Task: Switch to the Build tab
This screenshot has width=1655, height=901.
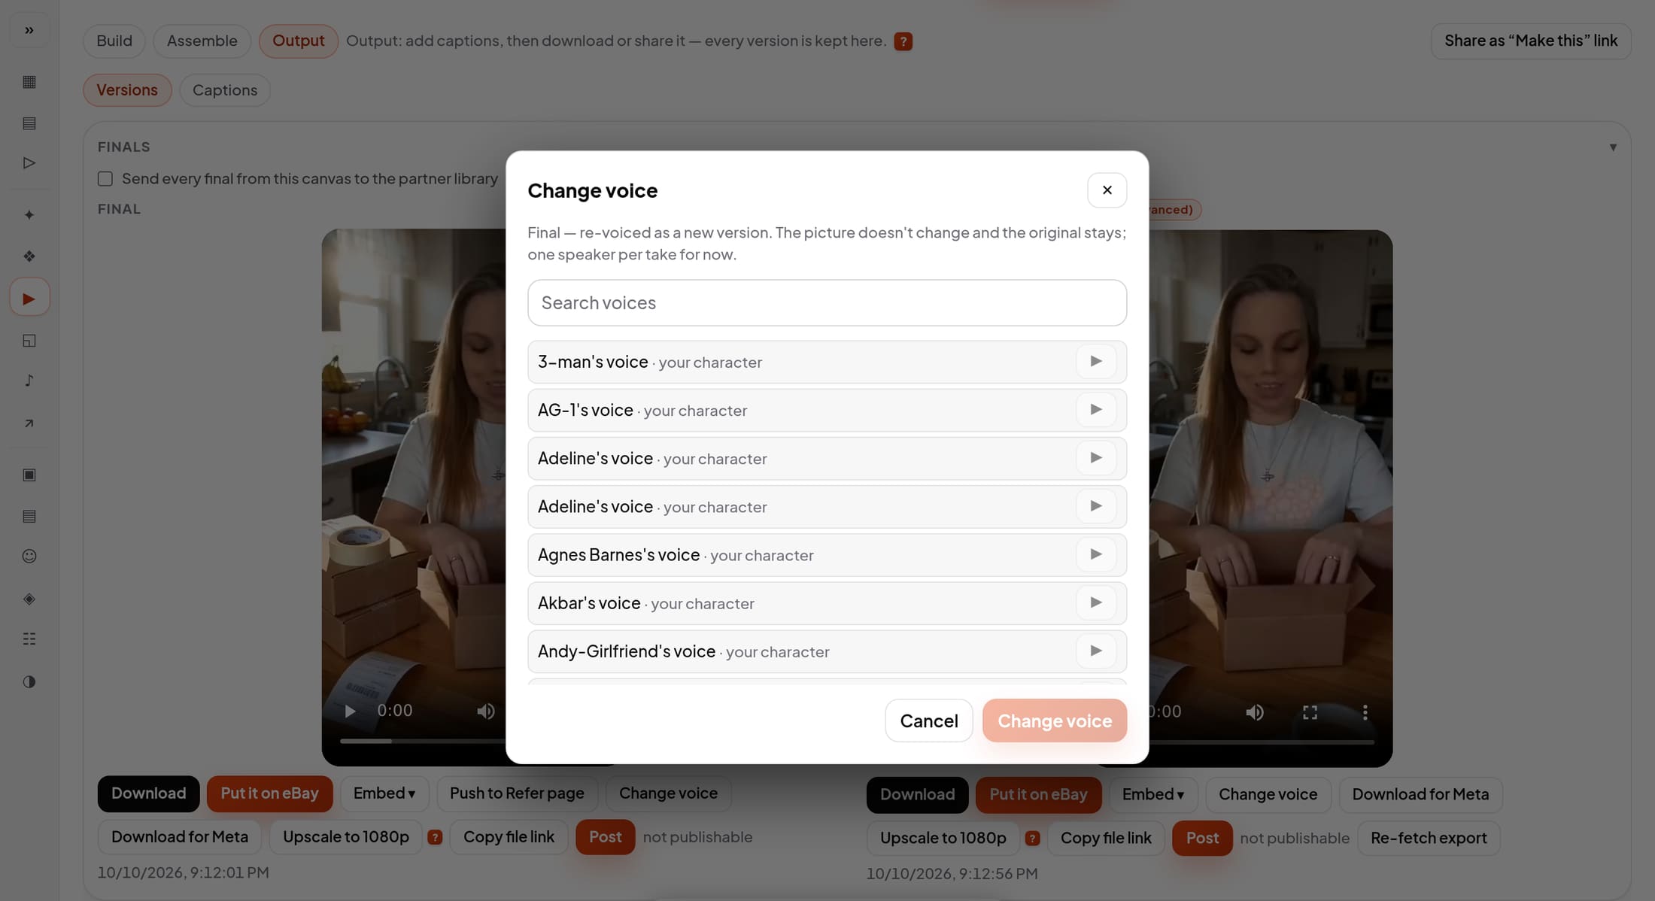Action: (114, 41)
